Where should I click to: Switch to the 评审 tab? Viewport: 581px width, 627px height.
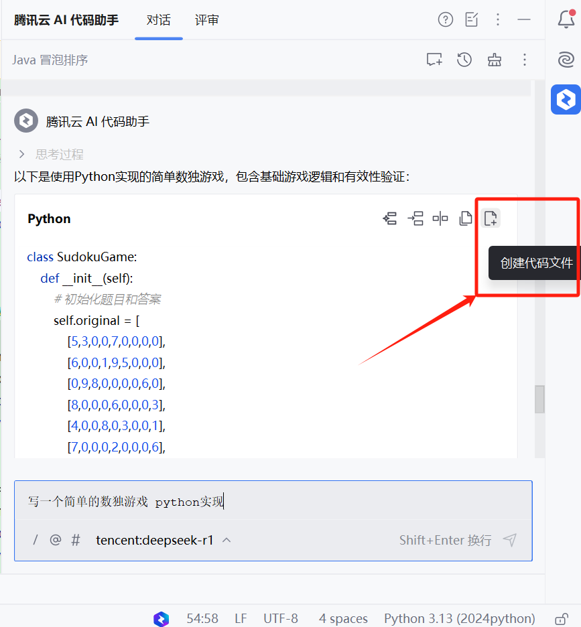206,20
